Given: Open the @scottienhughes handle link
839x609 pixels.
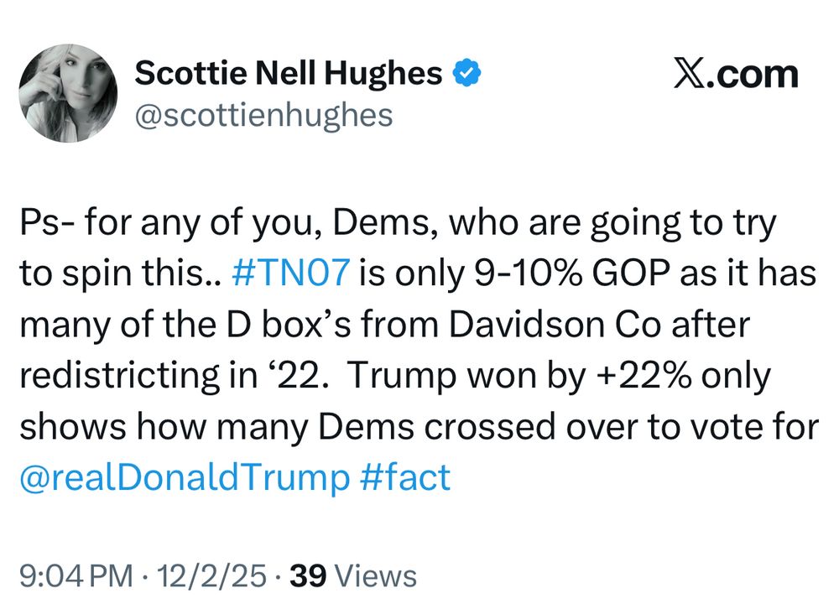Looking at the screenshot, I should tap(263, 115).
